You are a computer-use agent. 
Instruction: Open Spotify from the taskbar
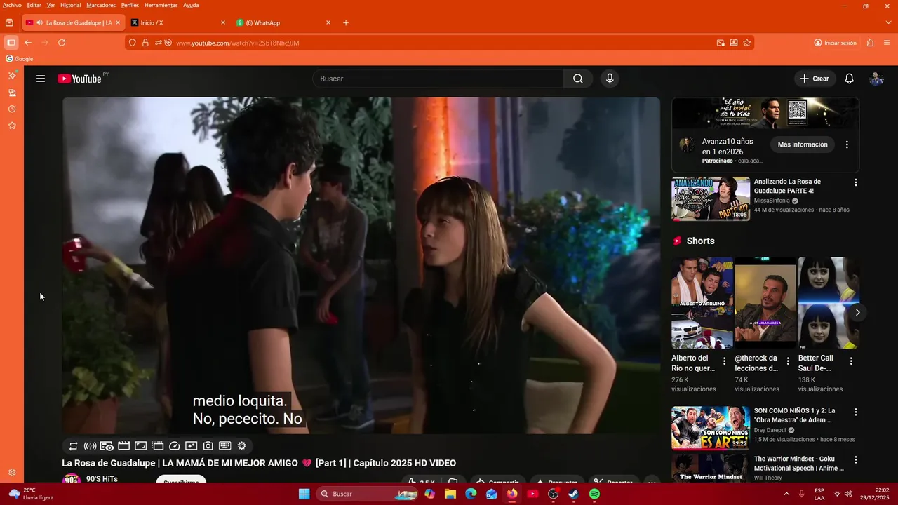coord(594,494)
